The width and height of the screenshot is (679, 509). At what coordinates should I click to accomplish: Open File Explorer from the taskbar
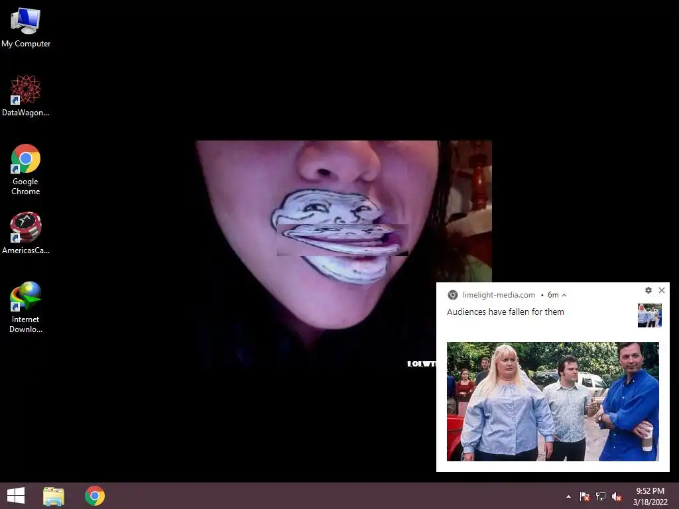(x=54, y=496)
